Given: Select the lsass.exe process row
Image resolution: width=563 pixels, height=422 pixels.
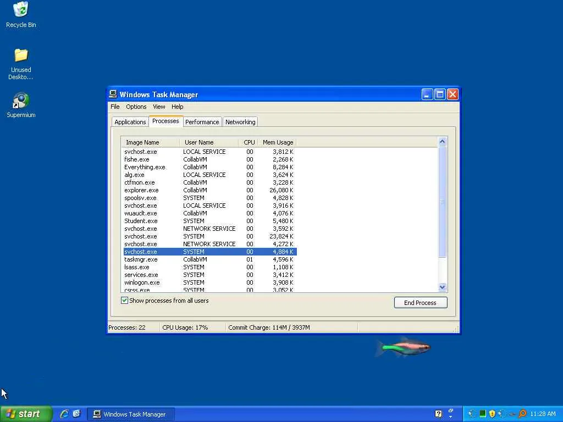Looking at the screenshot, I should pos(210,267).
